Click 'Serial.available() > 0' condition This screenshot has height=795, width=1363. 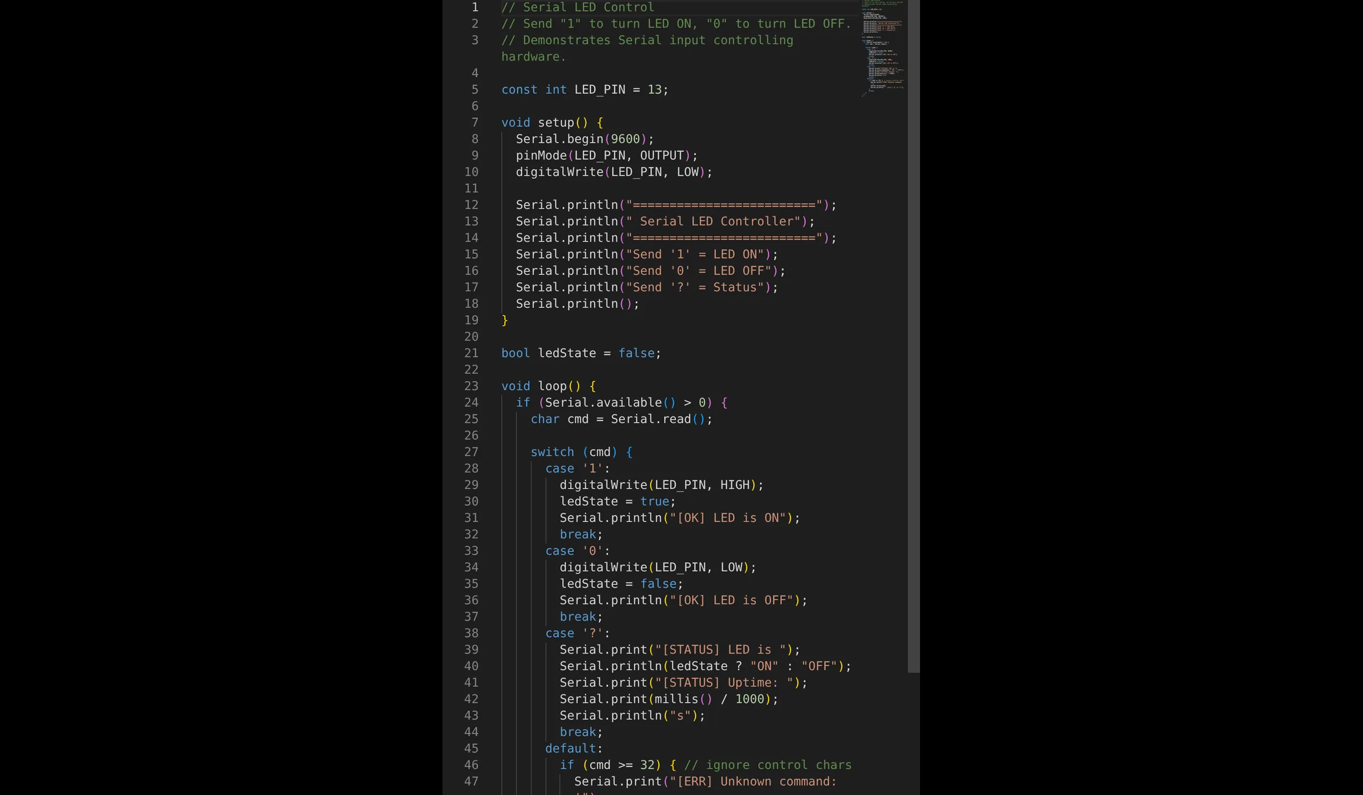click(x=625, y=403)
